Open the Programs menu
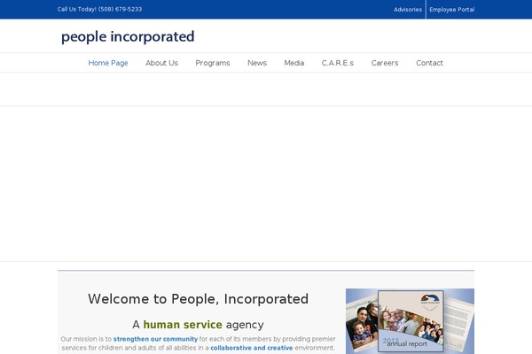 pos(213,63)
